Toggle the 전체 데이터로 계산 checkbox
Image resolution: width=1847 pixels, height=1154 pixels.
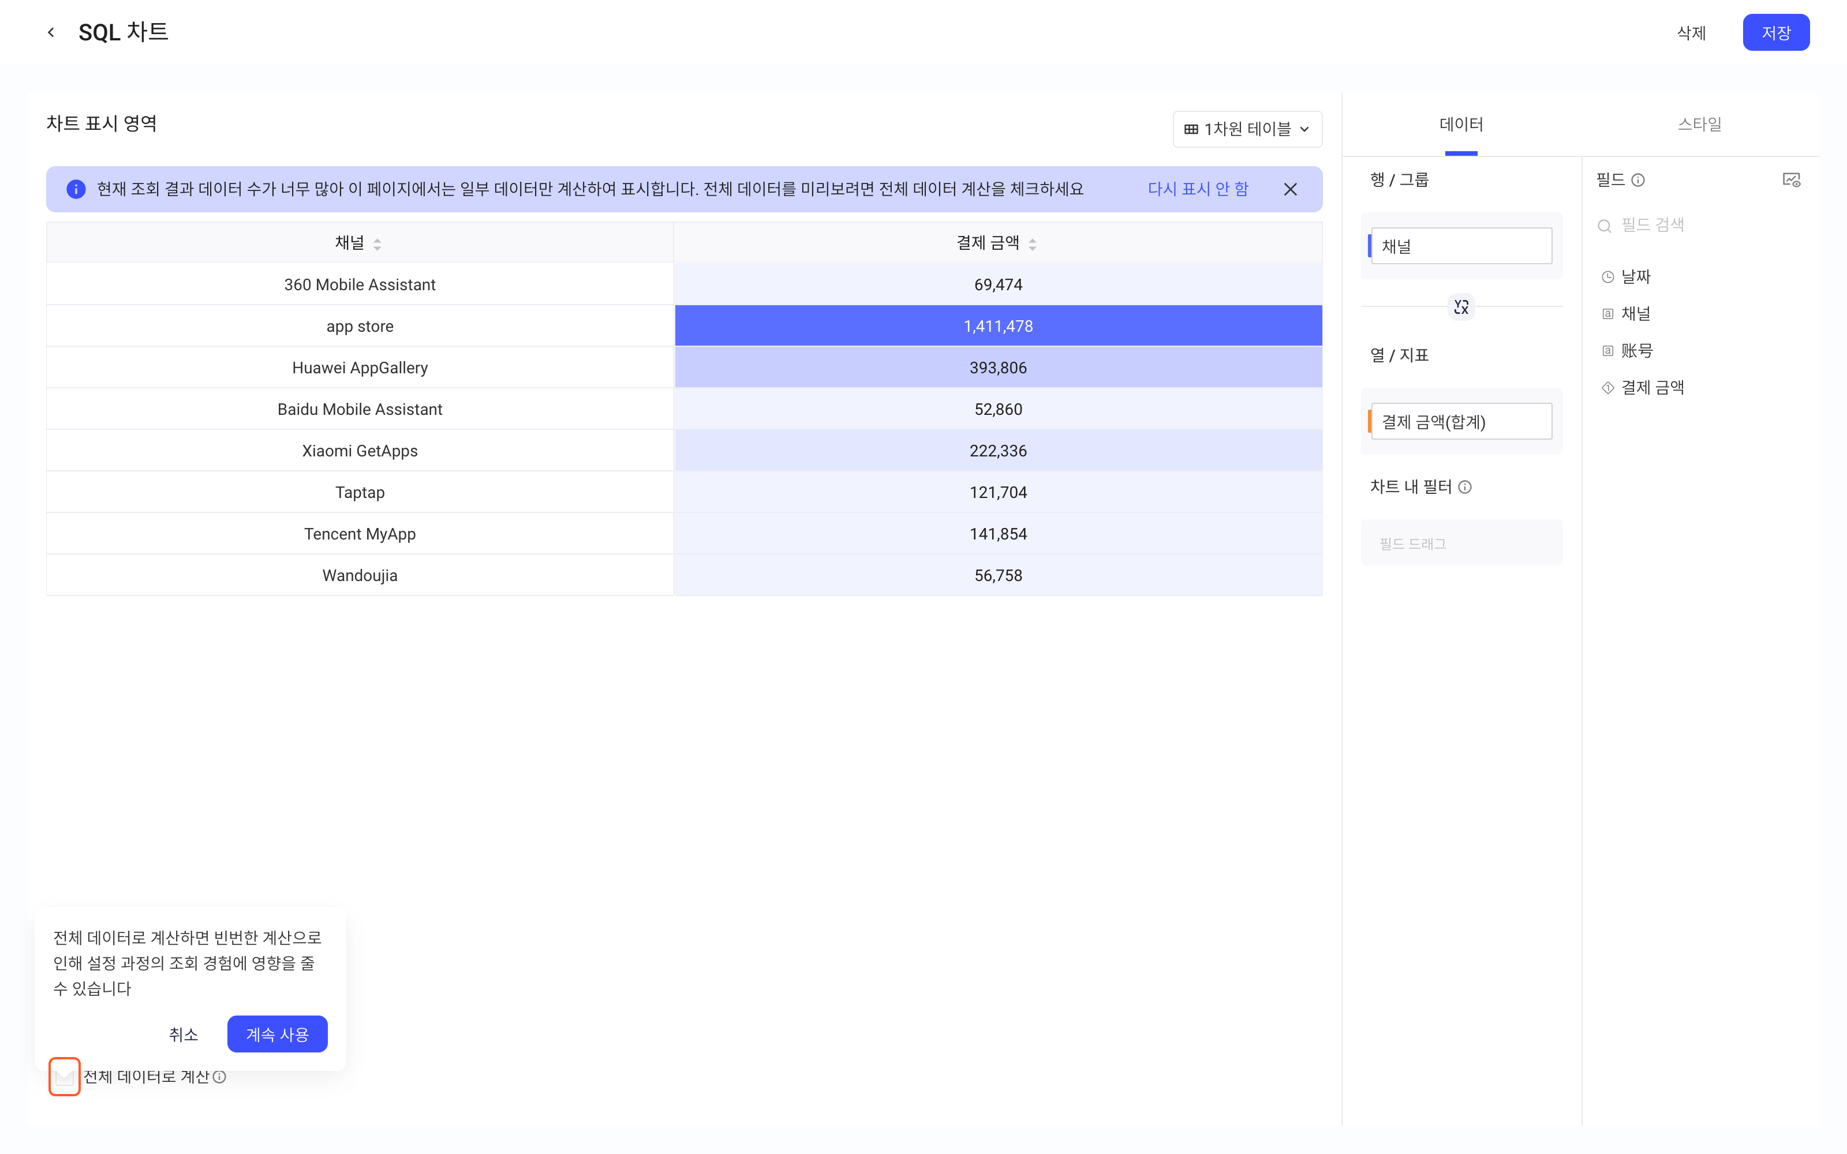coord(64,1076)
